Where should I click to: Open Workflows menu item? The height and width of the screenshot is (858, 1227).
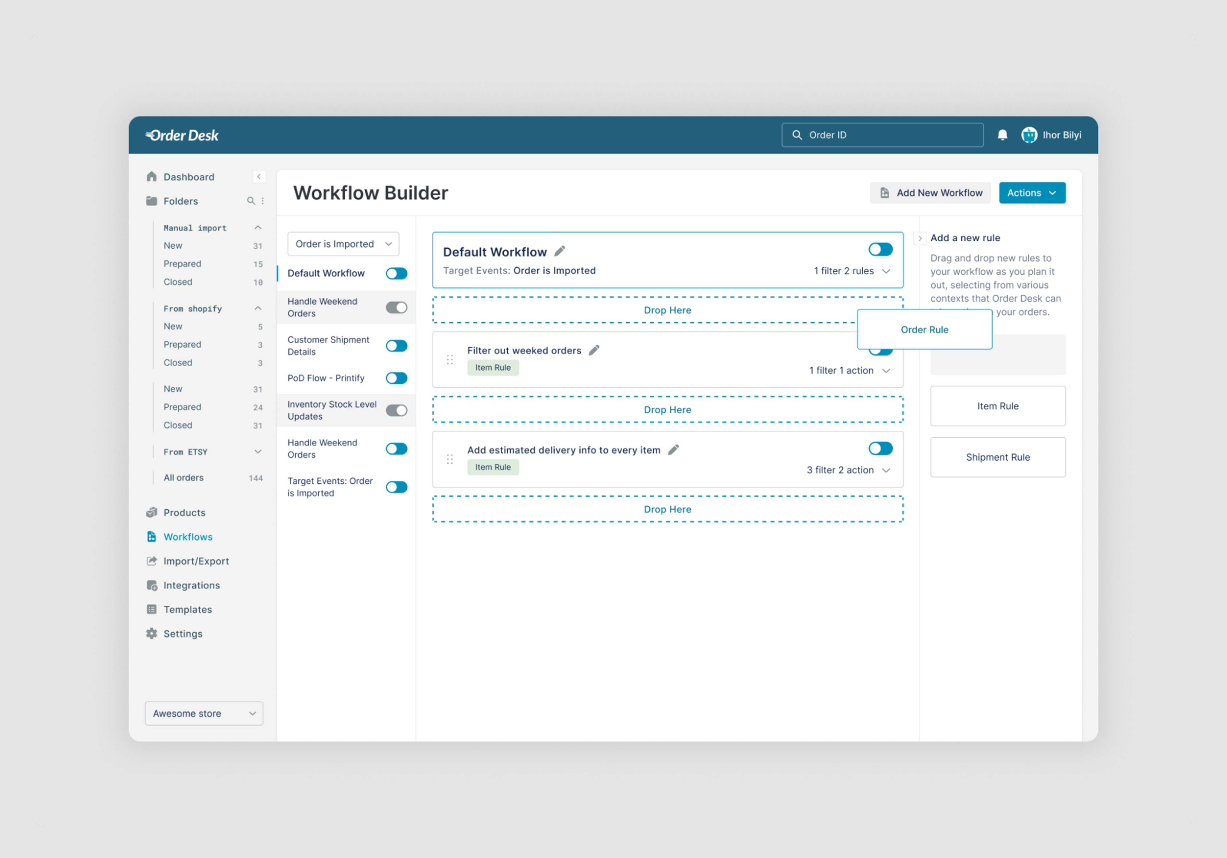click(x=188, y=537)
